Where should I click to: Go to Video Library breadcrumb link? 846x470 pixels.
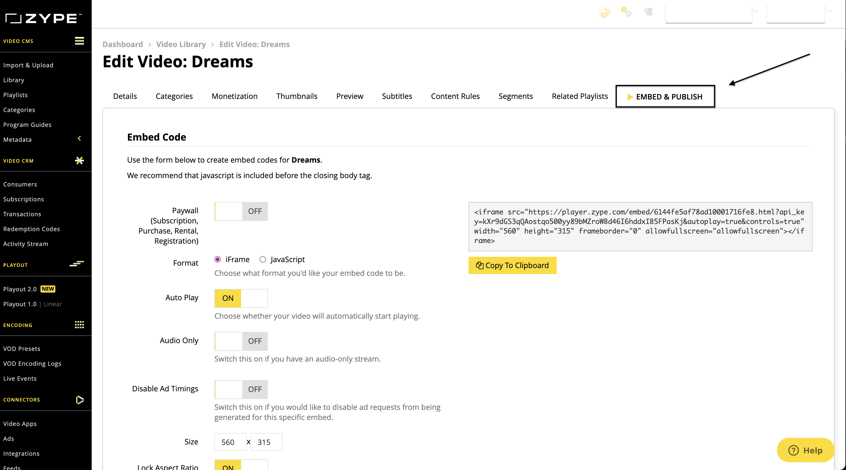pyautogui.click(x=181, y=44)
